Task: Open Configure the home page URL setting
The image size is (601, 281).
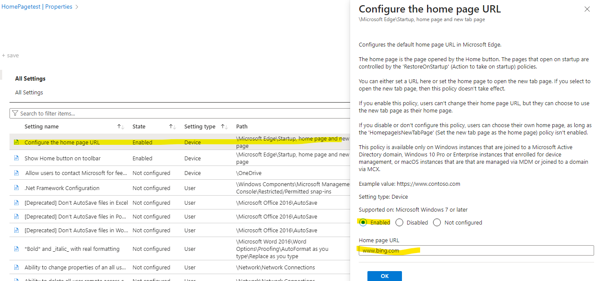Action: tap(62, 142)
